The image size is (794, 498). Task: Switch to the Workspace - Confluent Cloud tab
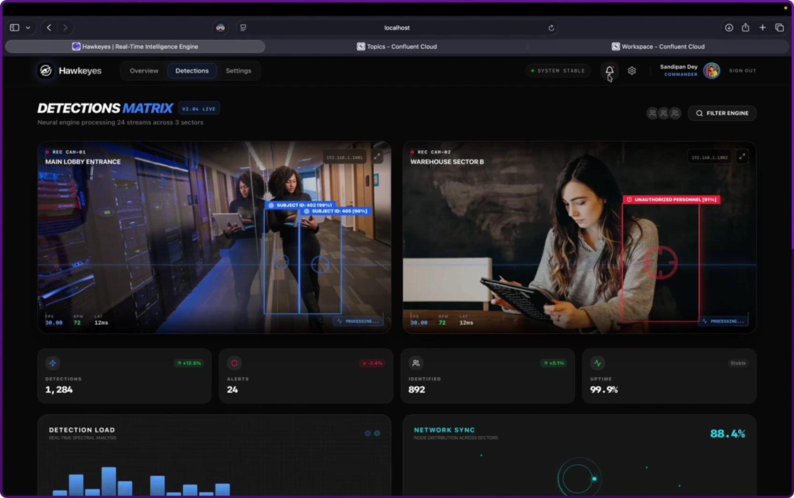658,46
